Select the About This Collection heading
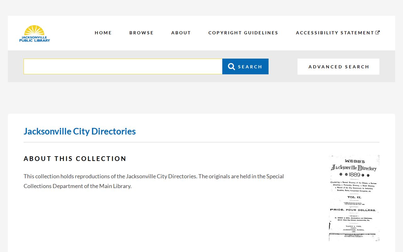Screen dimensions: 403x252 [75, 158]
